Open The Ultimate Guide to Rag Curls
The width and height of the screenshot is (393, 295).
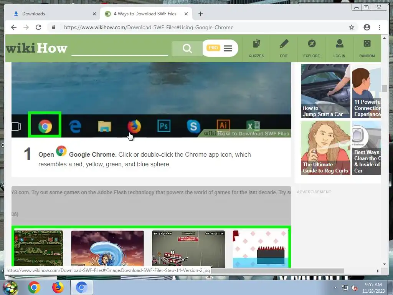325,147
